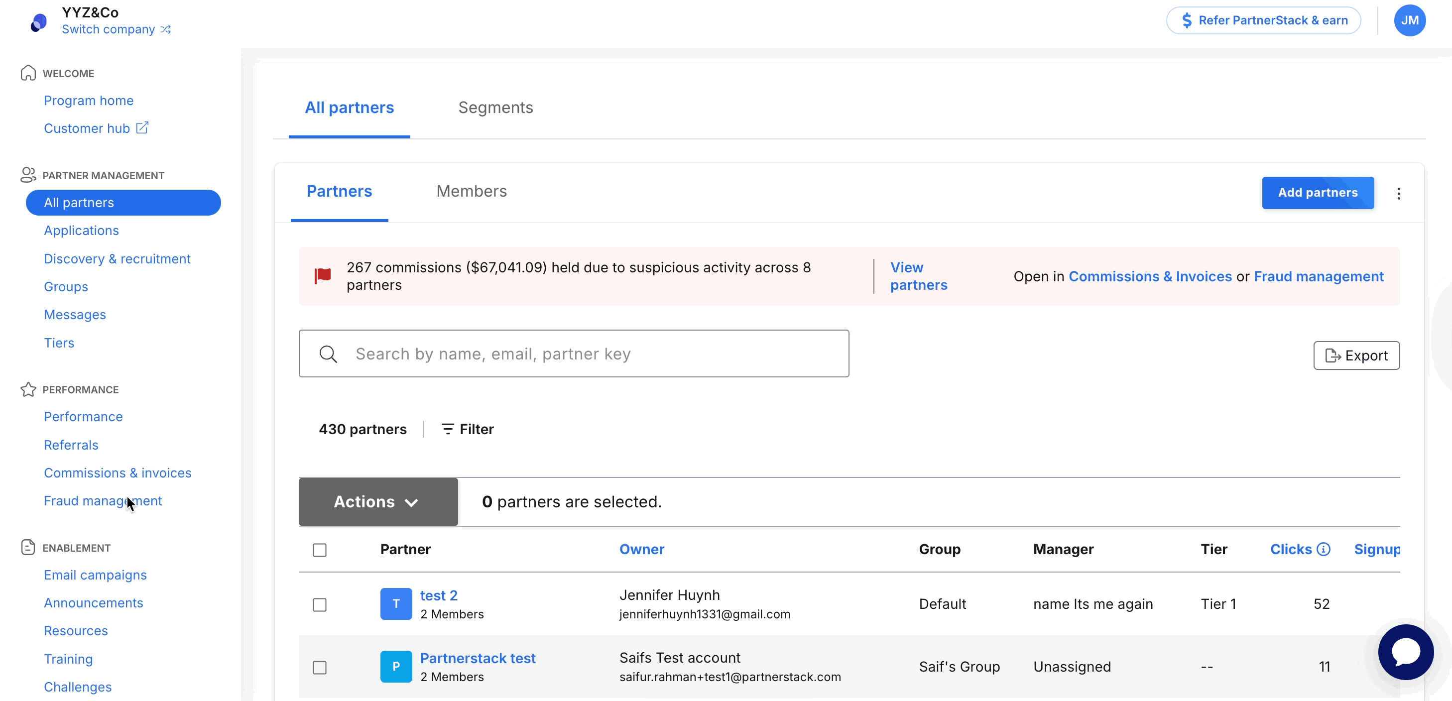Click the P avatar for Partnerstack test

(x=396, y=666)
